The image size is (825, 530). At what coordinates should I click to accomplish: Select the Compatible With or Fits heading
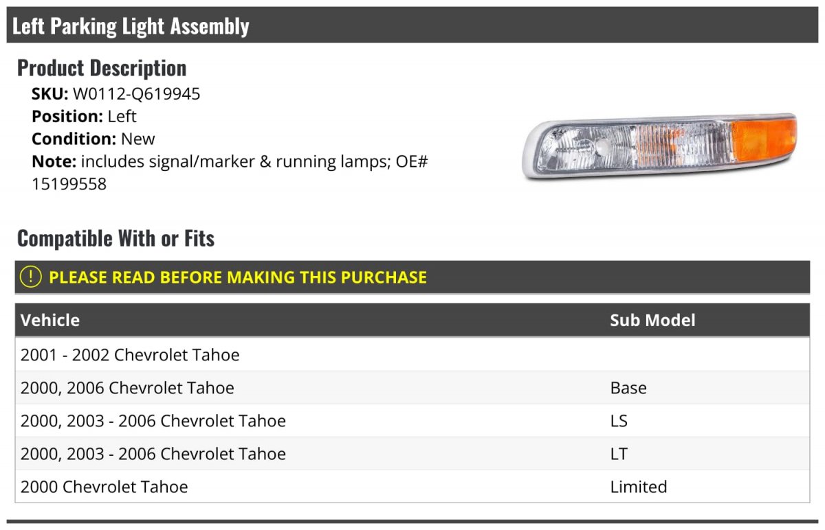coord(115,238)
